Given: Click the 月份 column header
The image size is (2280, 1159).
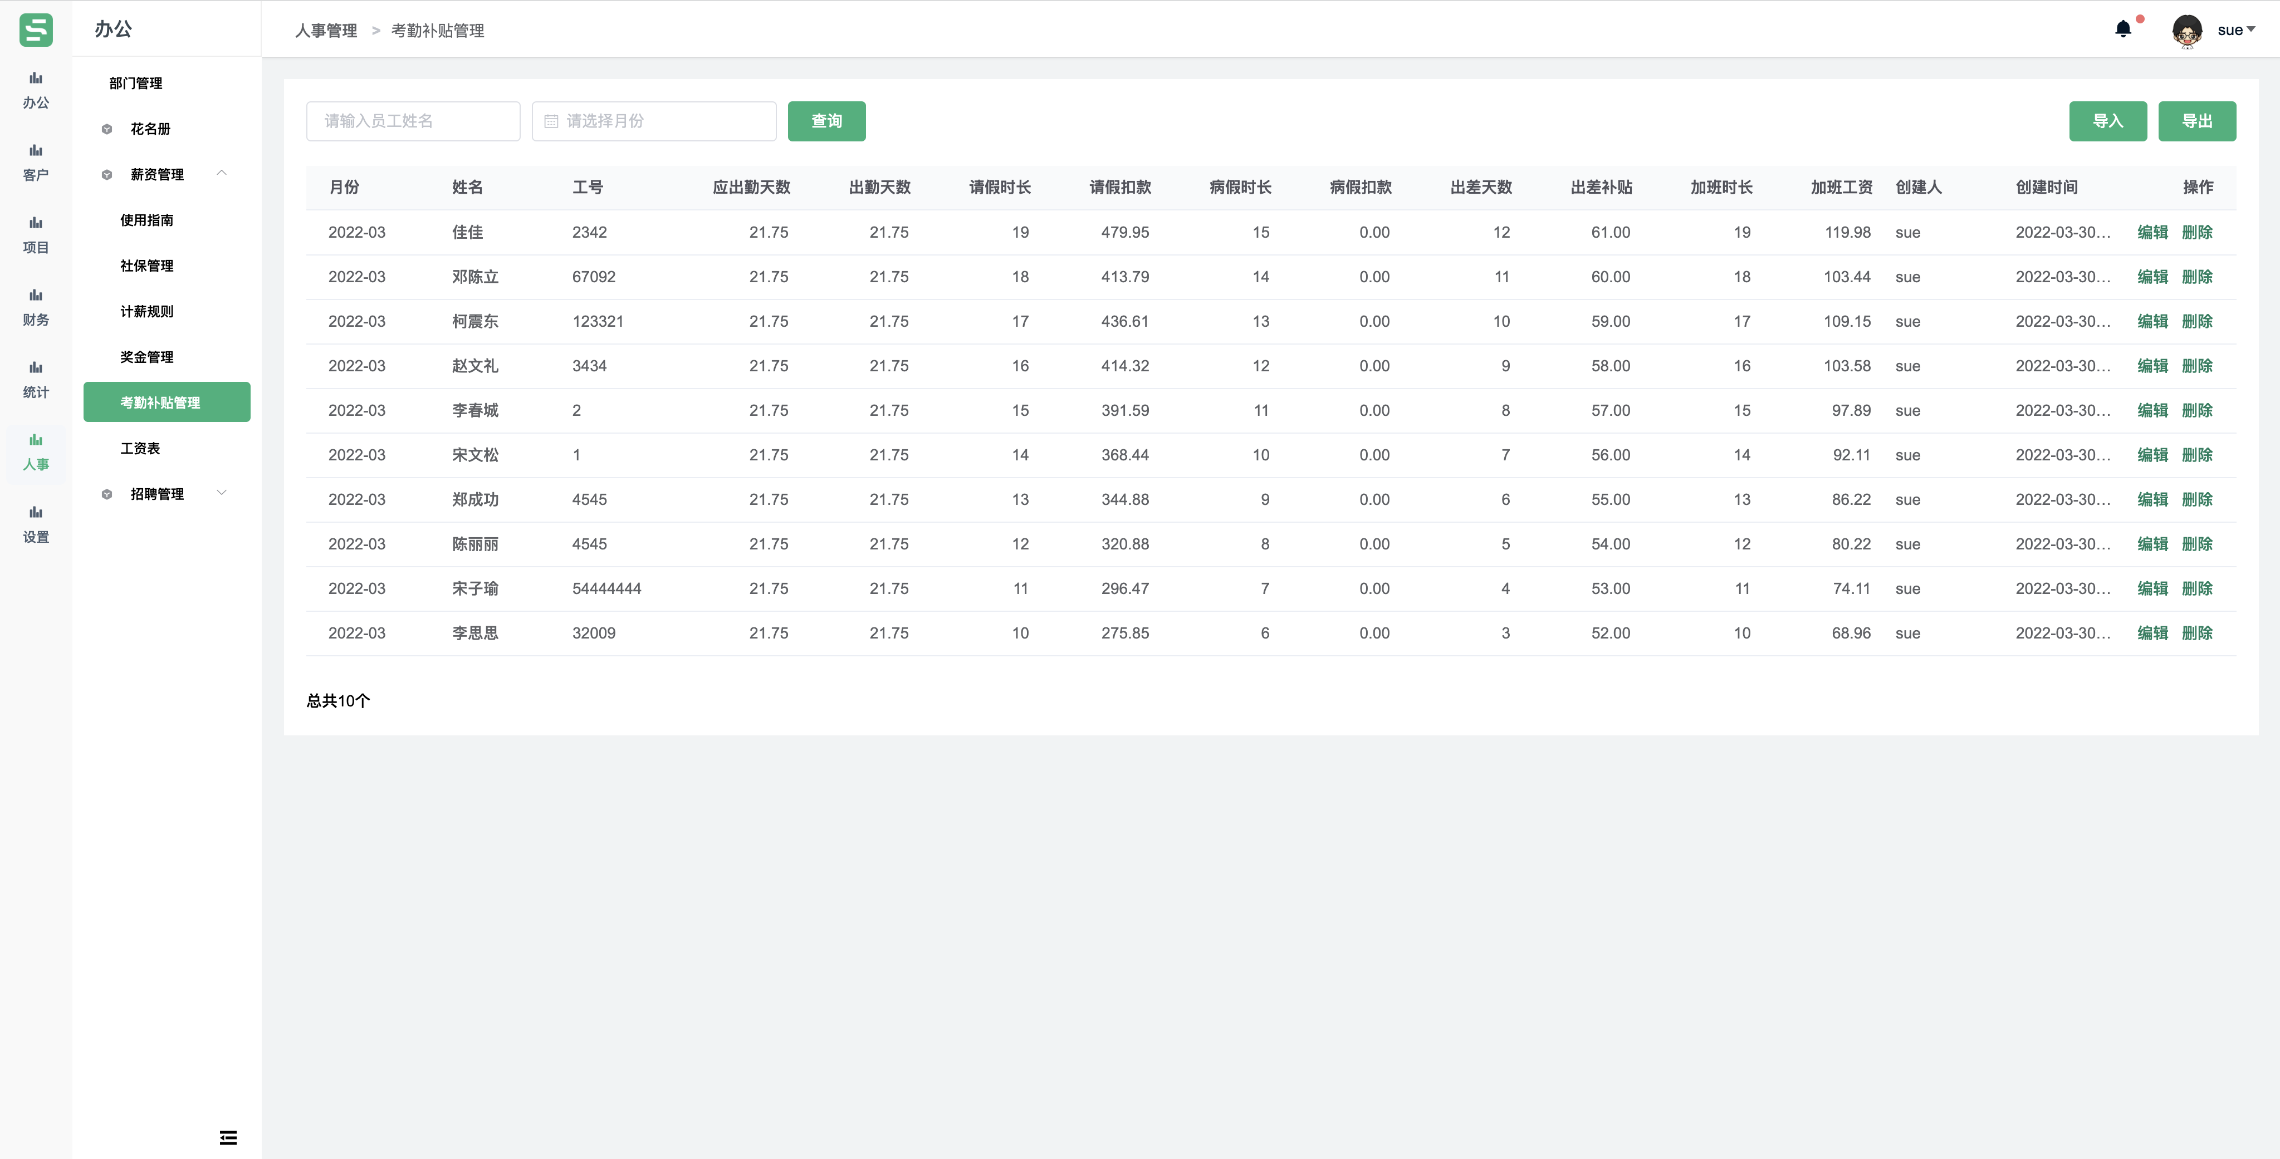Looking at the screenshot, I should pyautogui.click(x=344, y=188).
